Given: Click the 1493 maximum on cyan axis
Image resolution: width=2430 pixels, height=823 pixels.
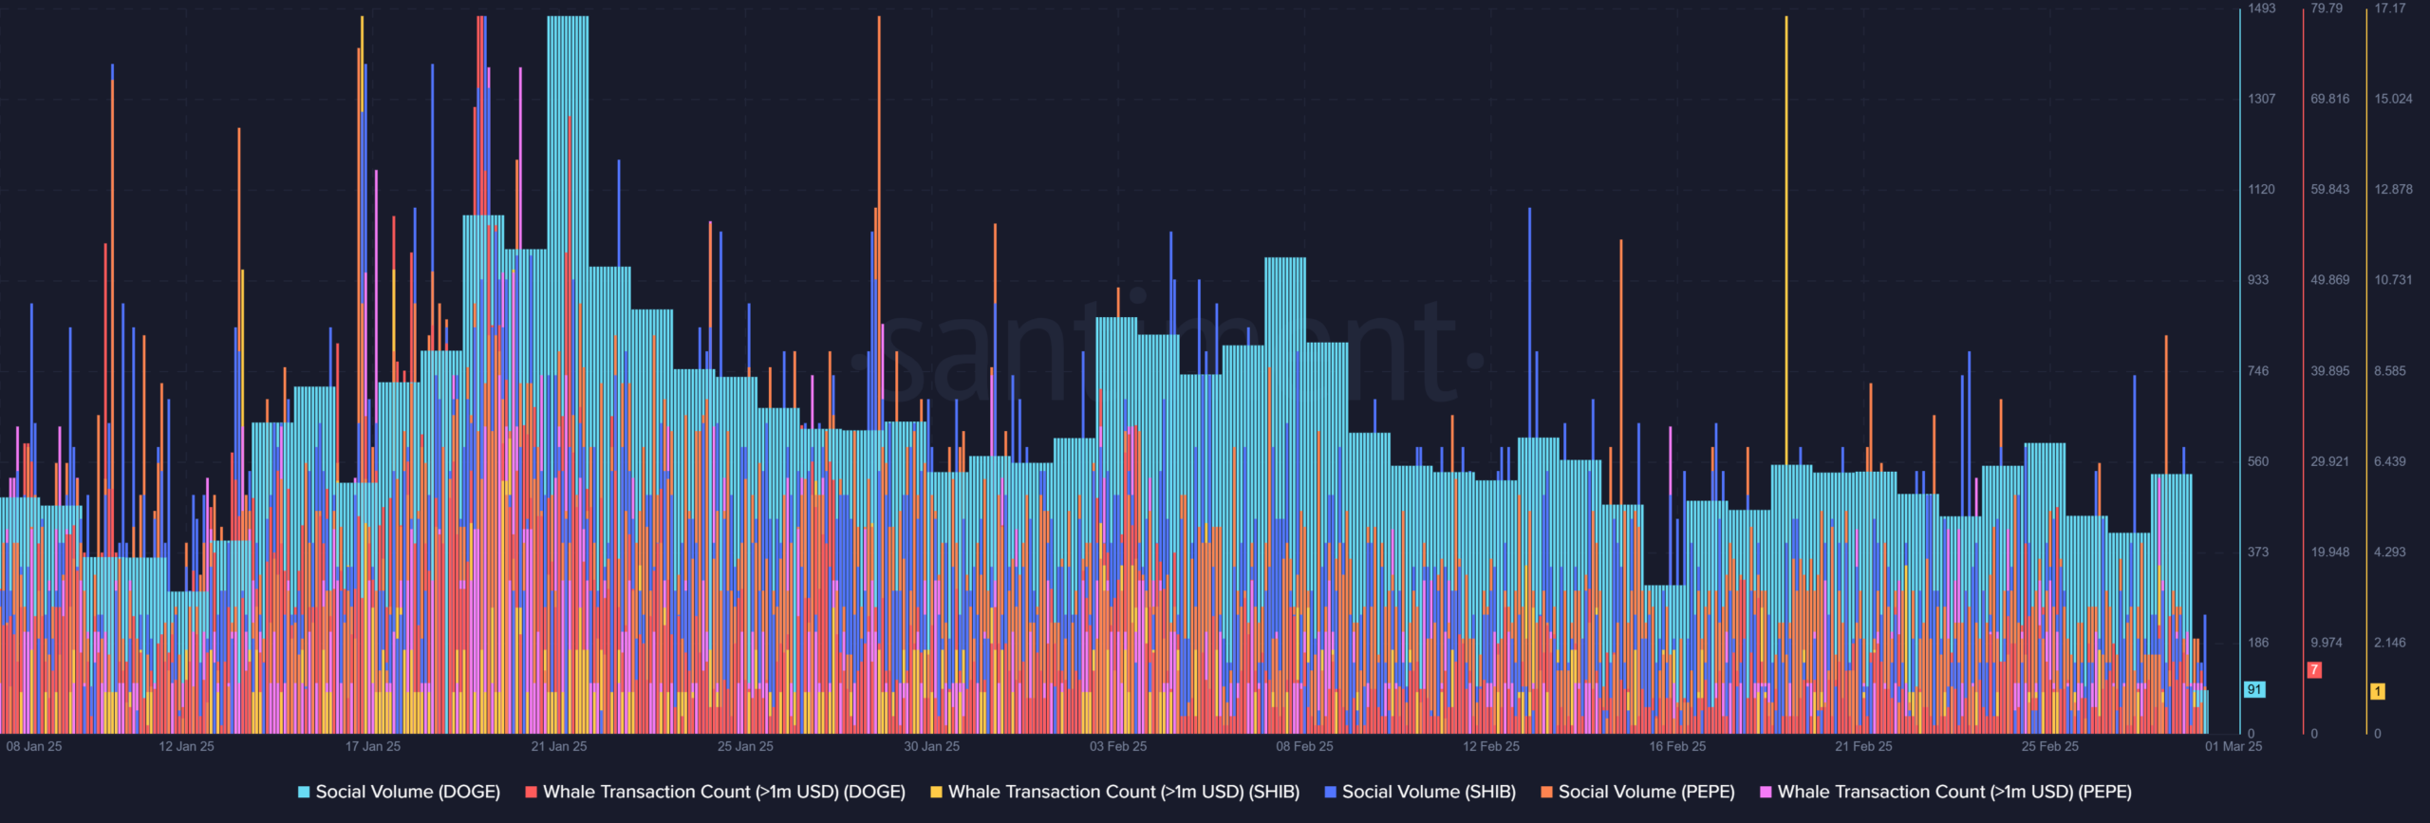Looking at the screenshot, I should [x=2262, y=9].
